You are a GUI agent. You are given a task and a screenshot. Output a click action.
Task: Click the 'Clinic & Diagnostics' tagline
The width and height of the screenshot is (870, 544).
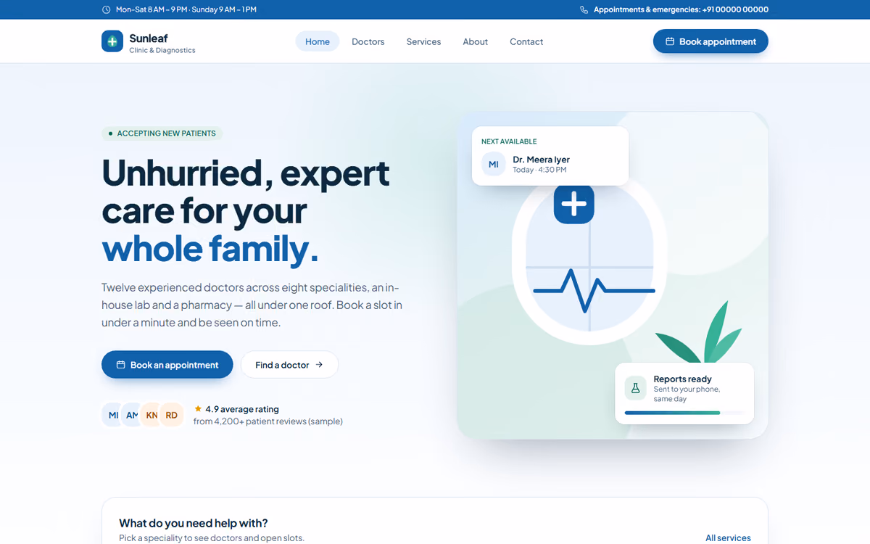162,50
